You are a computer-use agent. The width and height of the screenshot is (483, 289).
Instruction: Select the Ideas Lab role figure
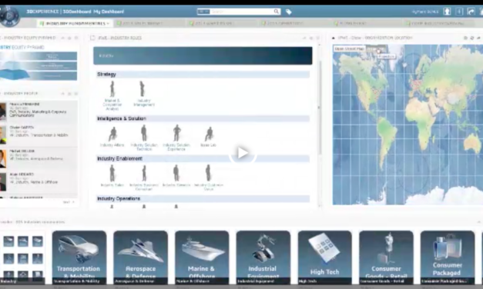point(209,136)
